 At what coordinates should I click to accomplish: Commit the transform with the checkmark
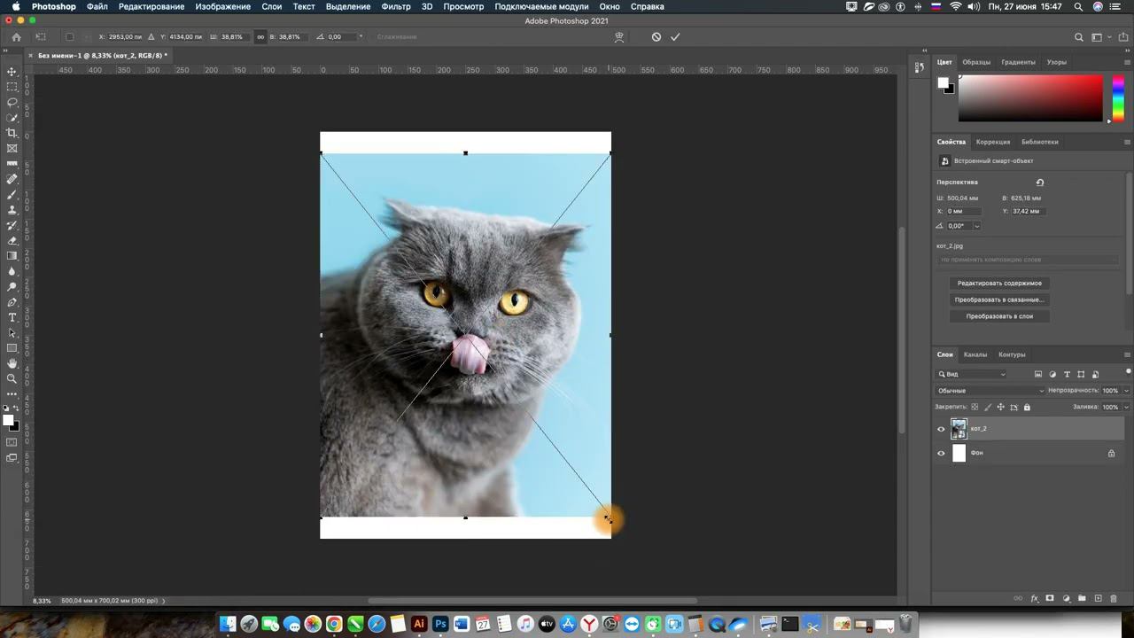coord(675,37)
